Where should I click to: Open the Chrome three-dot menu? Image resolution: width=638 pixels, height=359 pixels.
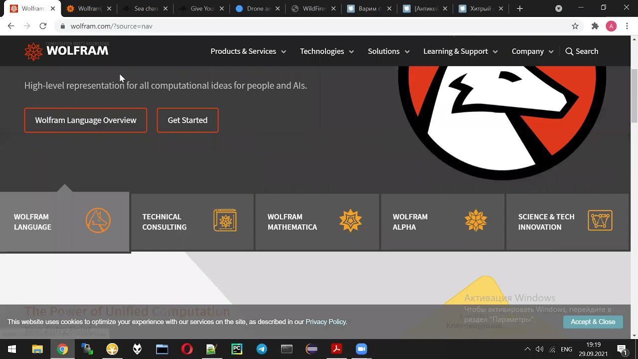(x=627, y=26)
